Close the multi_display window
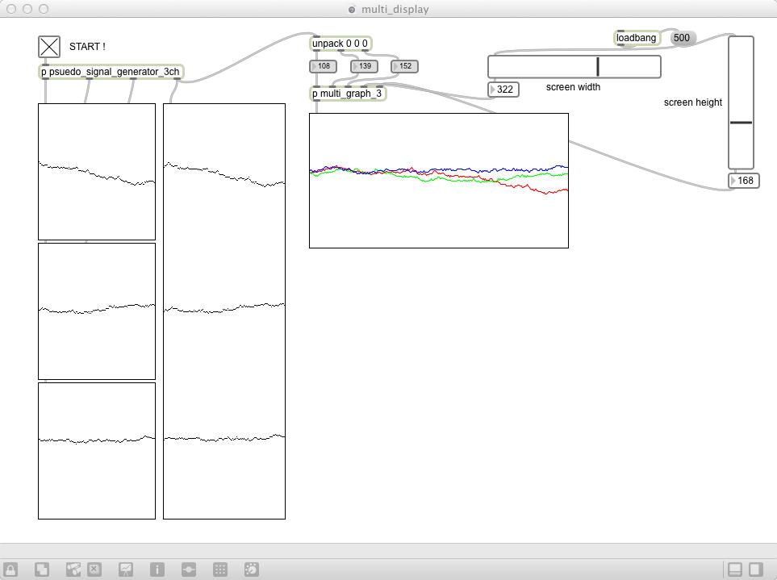Image resolution: width=777 pixels, height=580 pixels. 11,9
